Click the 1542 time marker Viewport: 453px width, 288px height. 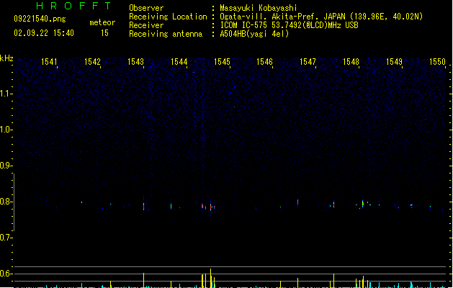[92, 62]
